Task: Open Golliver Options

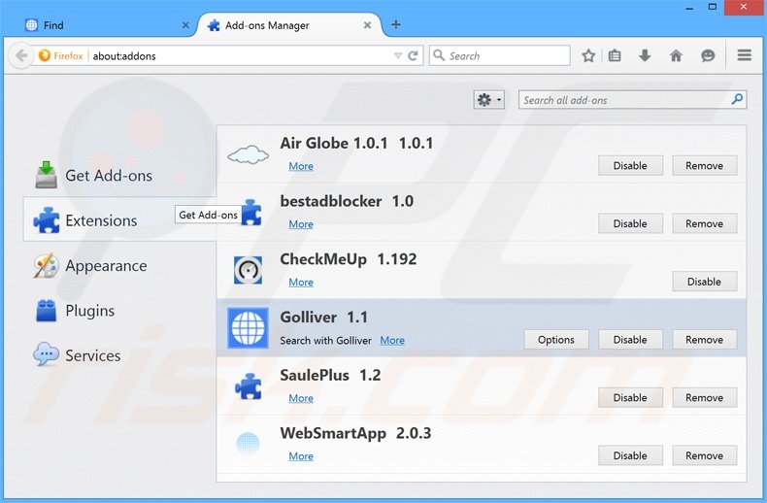Action: tap(556, 339)
